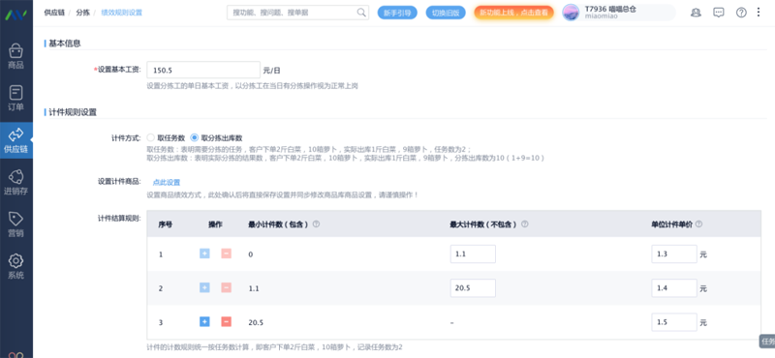Viewport: 775px width, 358px height.
Task: Add a row after rule 2
Action: click(x=204, y=288)
